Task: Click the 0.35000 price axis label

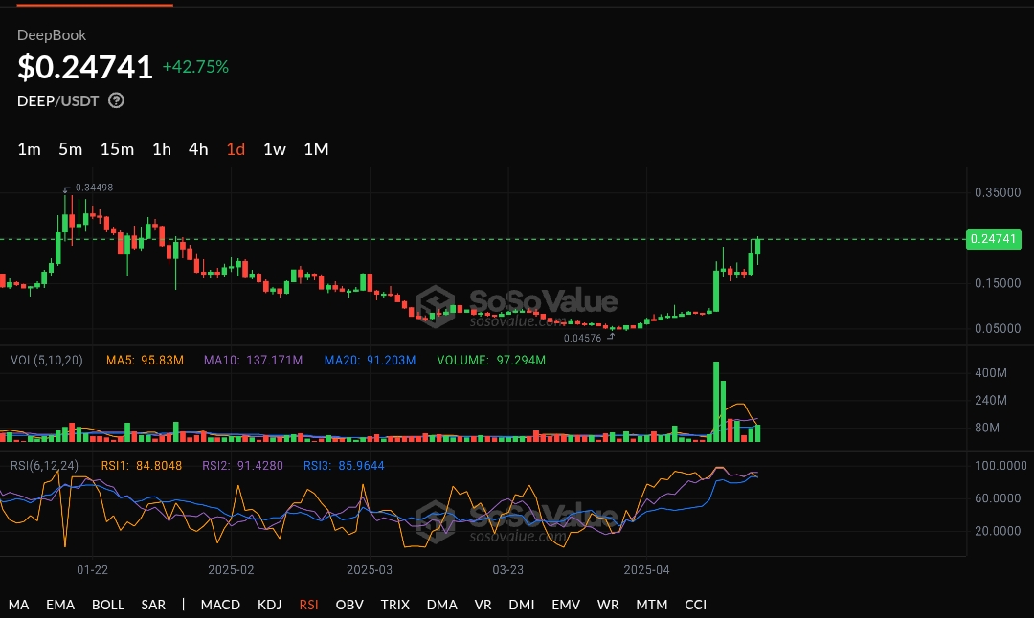Action: coord(998,192)
